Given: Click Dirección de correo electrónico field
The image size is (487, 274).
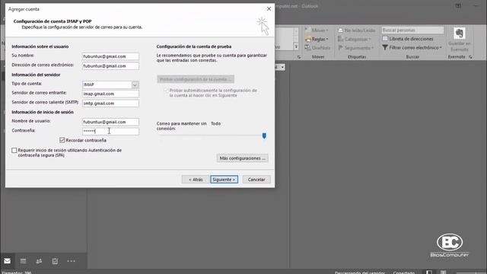Looking at the screenshot, I should pos(110,66).
